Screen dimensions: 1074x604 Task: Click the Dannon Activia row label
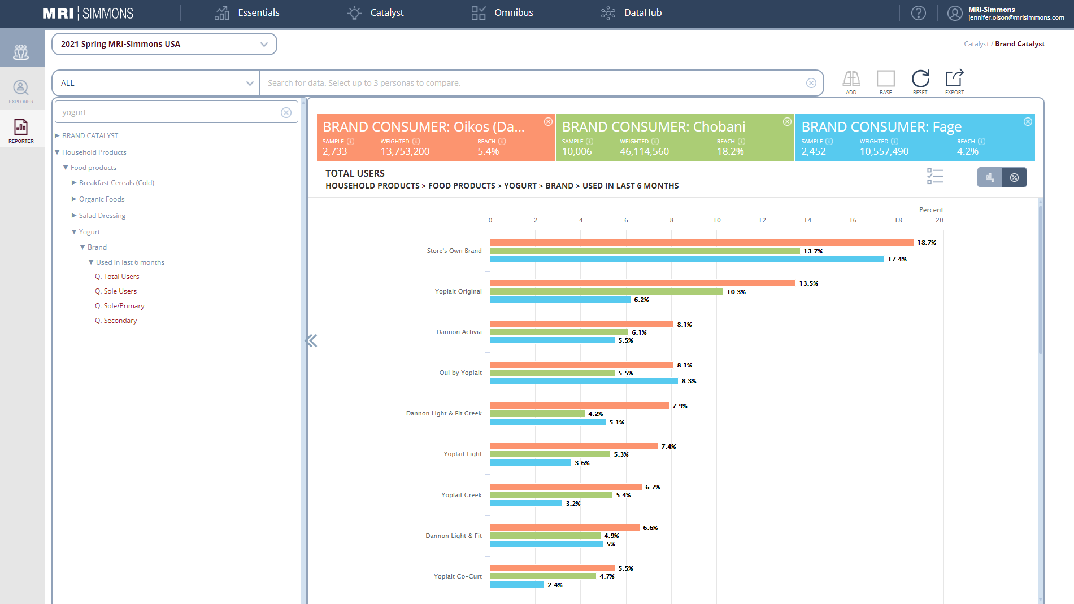tap(459, 332)
